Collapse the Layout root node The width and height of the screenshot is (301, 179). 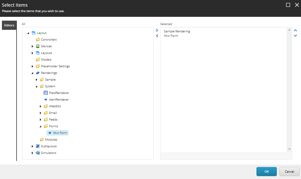(28, 33)
